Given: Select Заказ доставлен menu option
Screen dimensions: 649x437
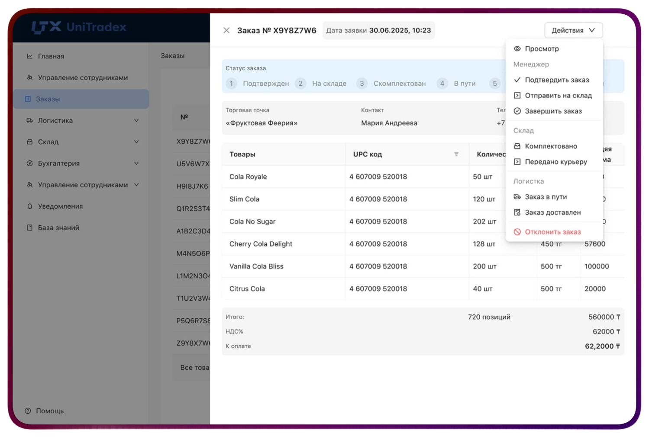Looking at the screenshot, I should tap(552, 212).
